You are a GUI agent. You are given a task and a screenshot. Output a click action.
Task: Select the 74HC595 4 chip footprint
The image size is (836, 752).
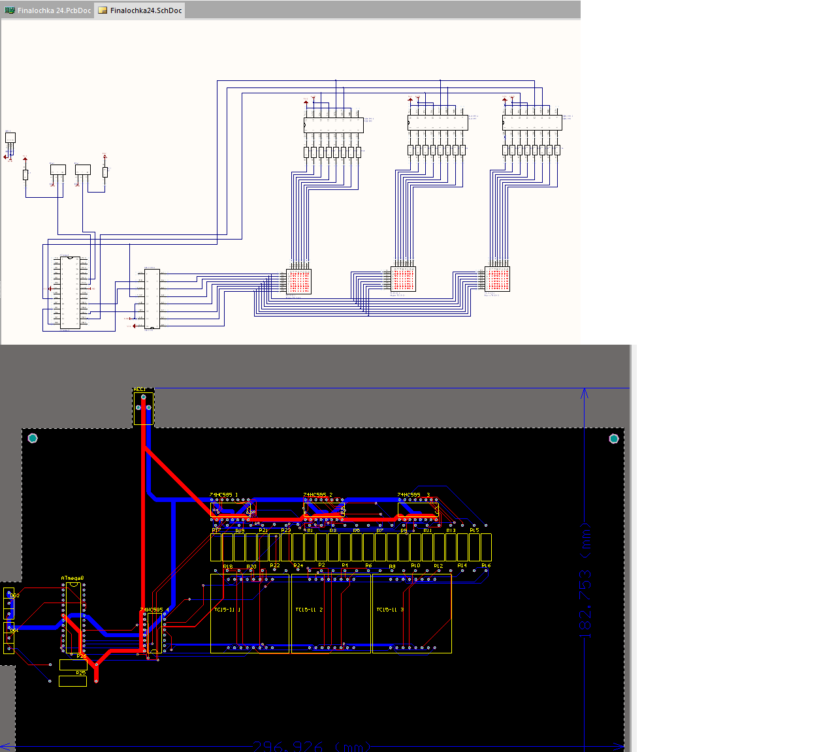click(155, 633)
